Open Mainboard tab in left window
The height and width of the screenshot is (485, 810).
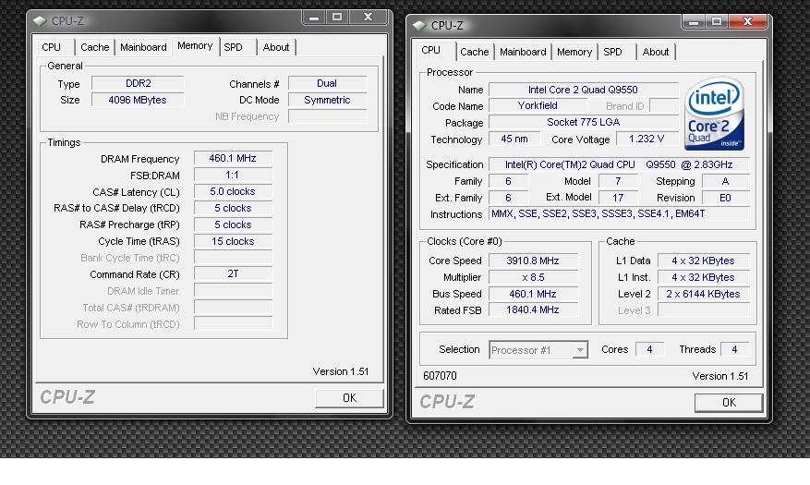[143, 47]
